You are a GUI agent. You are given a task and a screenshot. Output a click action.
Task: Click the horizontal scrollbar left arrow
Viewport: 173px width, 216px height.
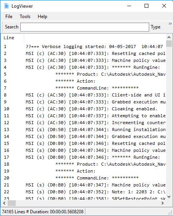click(x=4, y=203)
